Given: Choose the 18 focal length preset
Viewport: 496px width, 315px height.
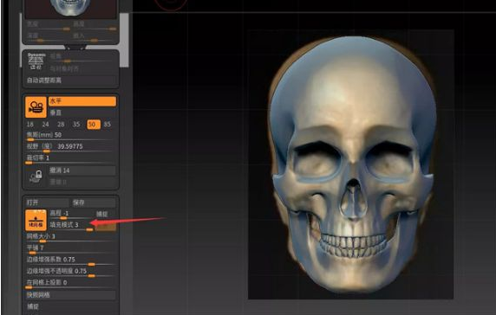Looking at the screenshot, I should (x=30, y=125).
